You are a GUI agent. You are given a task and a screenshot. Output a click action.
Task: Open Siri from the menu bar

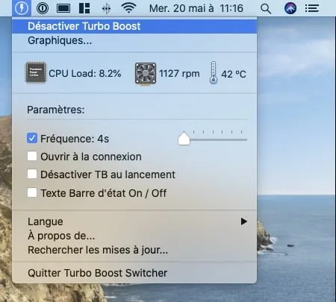290,8
